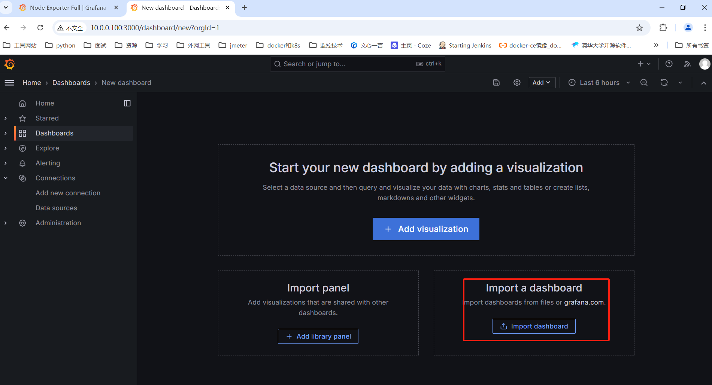Click the Grafana logo icon
This screenshot has height=385, width=712.
pyautogui.click(x=10, y=64)
